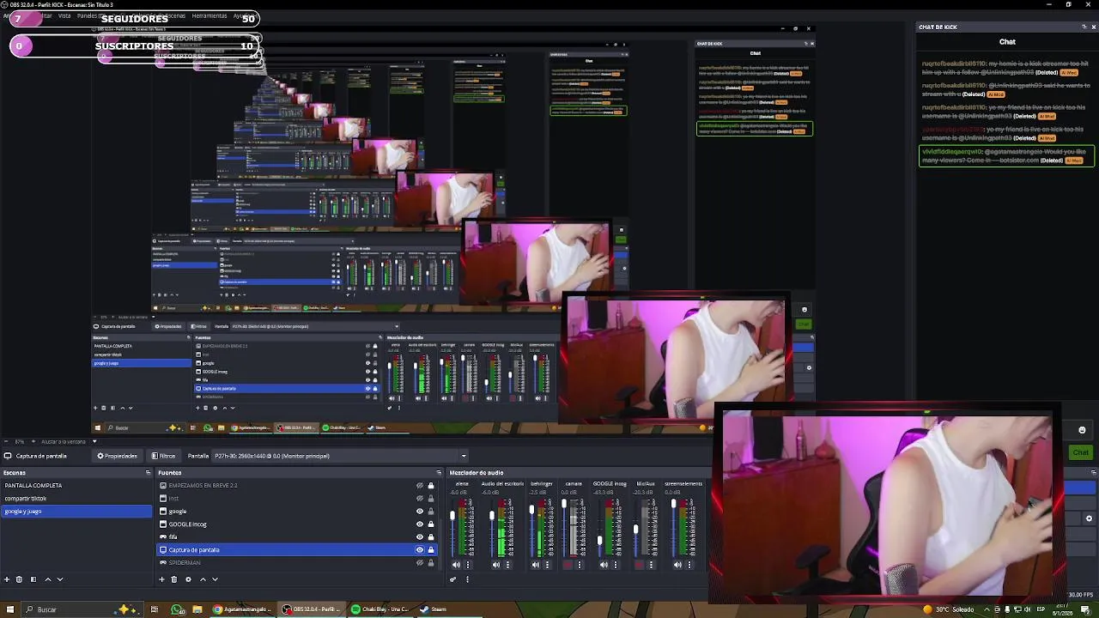The image size is (1099, 618).
Task: Open behringer channel options menu
Action: click(x=547, y=565)
